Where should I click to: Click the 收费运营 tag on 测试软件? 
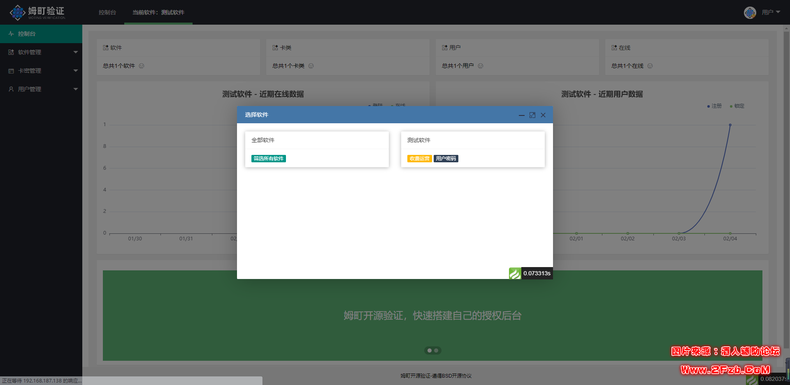tap(419, 159)
